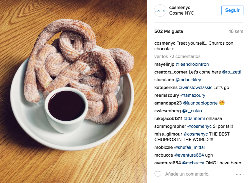The height and width of the screenshot is (183, 249).
Task: Open commenter creators_corner's profile
Action: pos(171,72)
